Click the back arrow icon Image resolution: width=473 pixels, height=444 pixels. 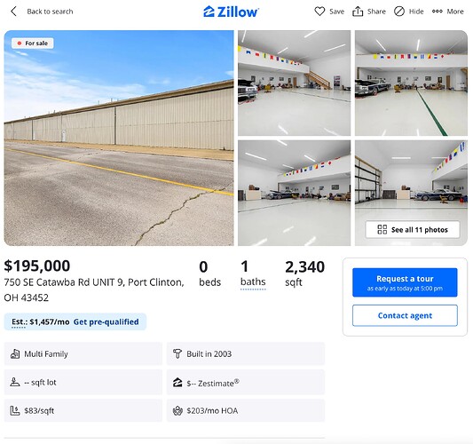click(x=13, y=12)
